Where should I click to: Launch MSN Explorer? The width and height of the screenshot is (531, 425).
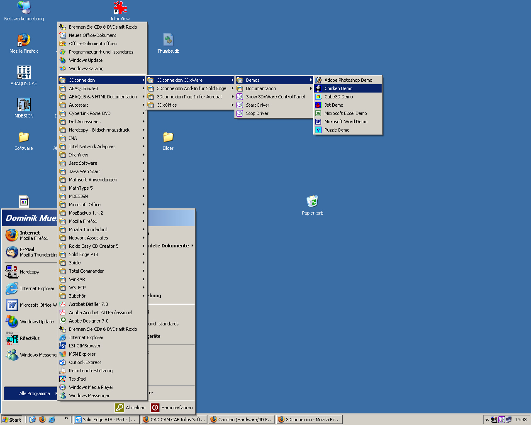coord(102,354)
